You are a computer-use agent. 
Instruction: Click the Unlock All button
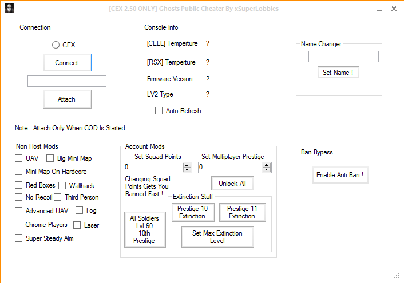click(x=232, y=183)
